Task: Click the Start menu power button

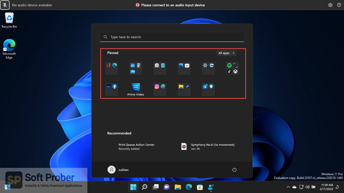Action: [x=234, y=170]
